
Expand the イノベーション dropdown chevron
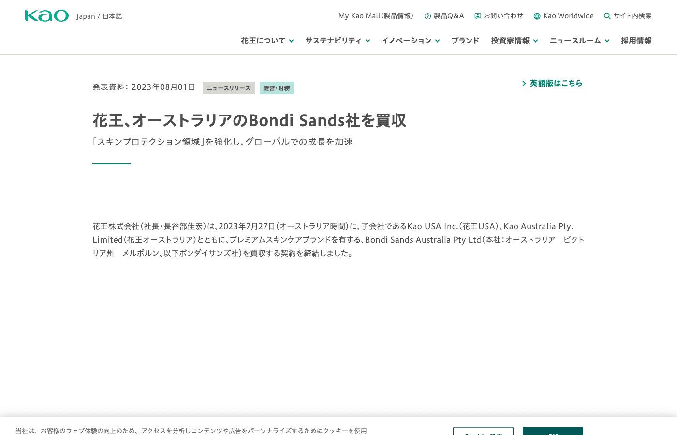point(437,41)
